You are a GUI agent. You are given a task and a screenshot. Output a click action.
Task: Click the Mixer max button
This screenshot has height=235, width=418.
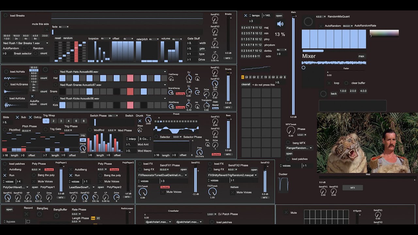pyautogui.click(x=361, y=56)
